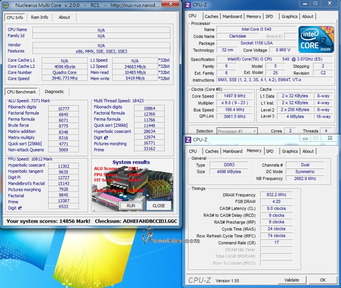Click the Threads count field showing 4
The height and width of the screenshot is (288, 341).
[x=326, y=131]
